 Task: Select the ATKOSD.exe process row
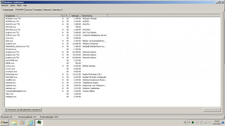(x=56, y=27)
